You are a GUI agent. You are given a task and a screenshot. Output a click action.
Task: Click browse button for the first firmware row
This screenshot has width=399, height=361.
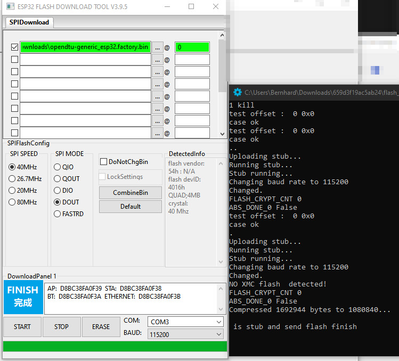pyautogui.click(x=157, y=47)
